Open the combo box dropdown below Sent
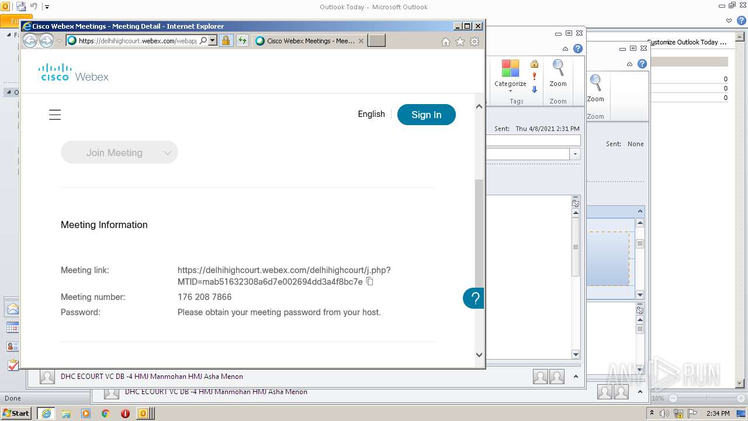The width and height of the screenshot is (748, 421). pyautogui.click(x=575, y=154)
